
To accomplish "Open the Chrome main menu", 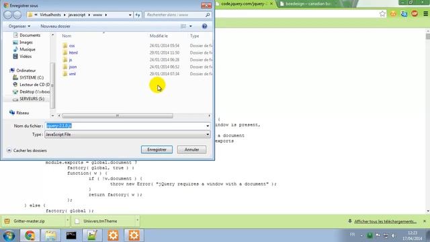I will coord(425,13).
